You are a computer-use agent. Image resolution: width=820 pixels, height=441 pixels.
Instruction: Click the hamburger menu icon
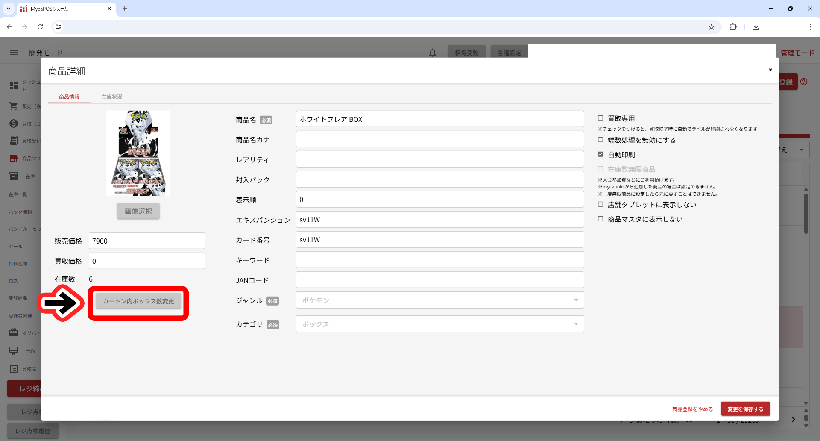pyautogui.click(x=14, y=53)
